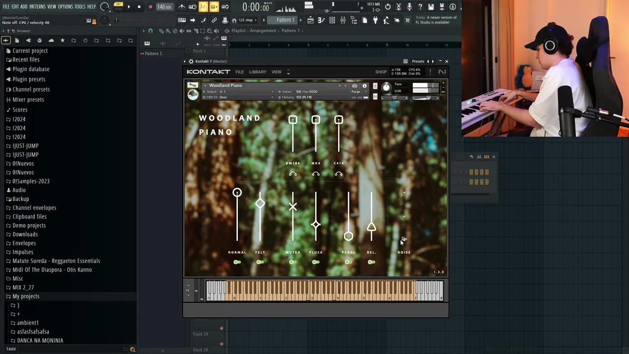Click the PLUCK slider handle
629x354 pixels.
point(315,225)
